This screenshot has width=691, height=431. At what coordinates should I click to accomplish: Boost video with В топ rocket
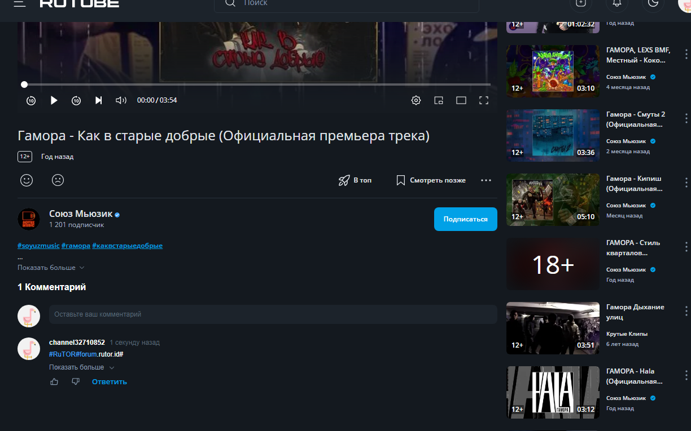coord(355,180)
